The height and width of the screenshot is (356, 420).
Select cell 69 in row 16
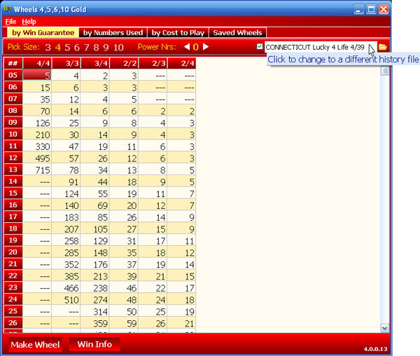tap(95, 205)
